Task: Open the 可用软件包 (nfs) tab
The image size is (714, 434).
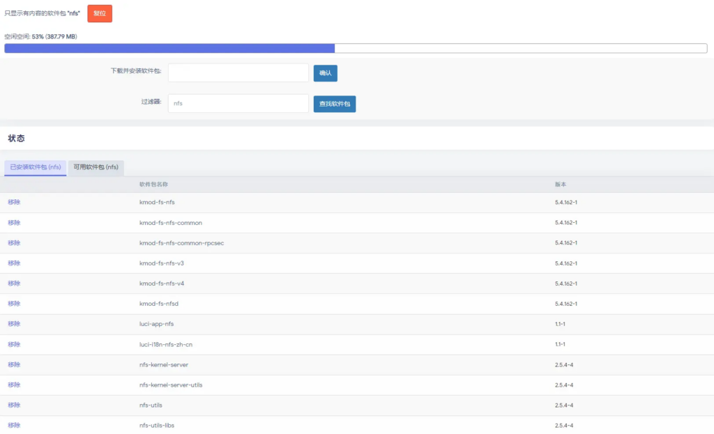Action: (x=96, y=167)
